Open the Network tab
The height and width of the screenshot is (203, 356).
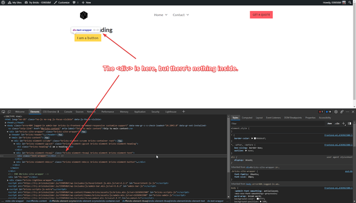91,112
